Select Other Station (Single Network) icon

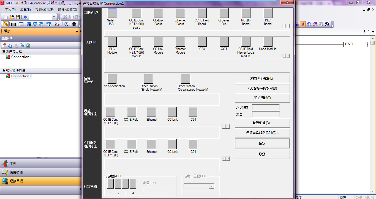pyautogui.click(x=148, y=79)
